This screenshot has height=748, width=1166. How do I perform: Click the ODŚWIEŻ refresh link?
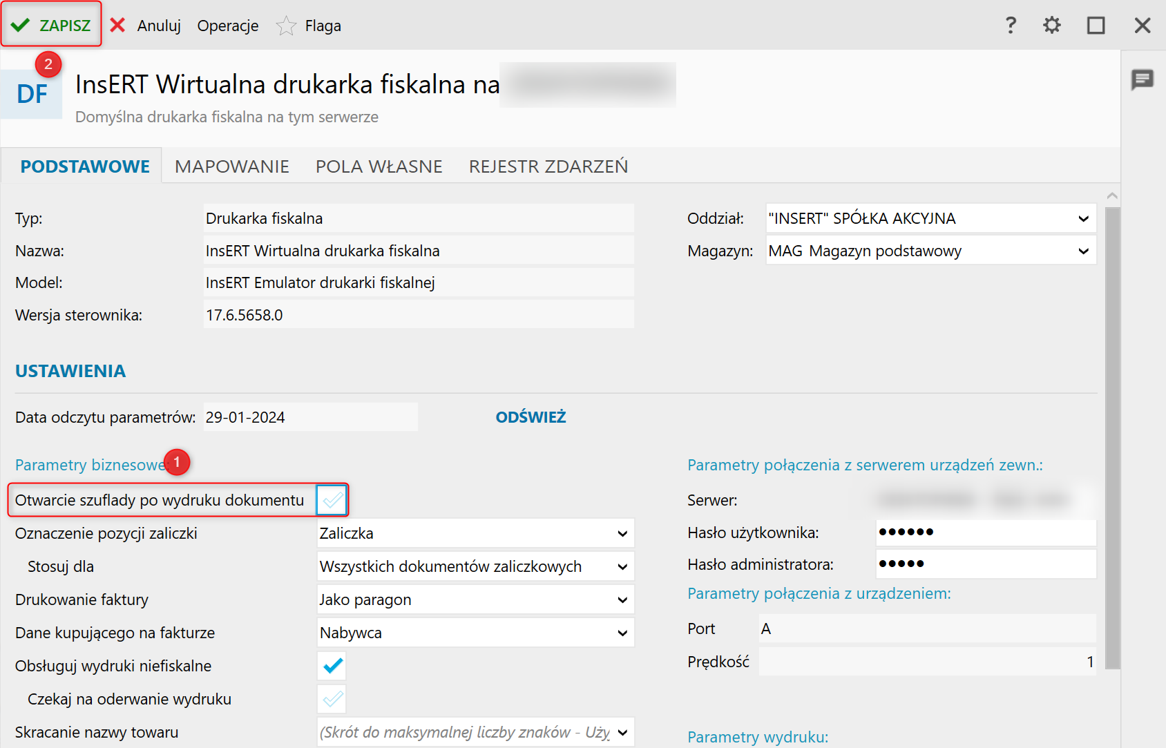pos(531,417)
